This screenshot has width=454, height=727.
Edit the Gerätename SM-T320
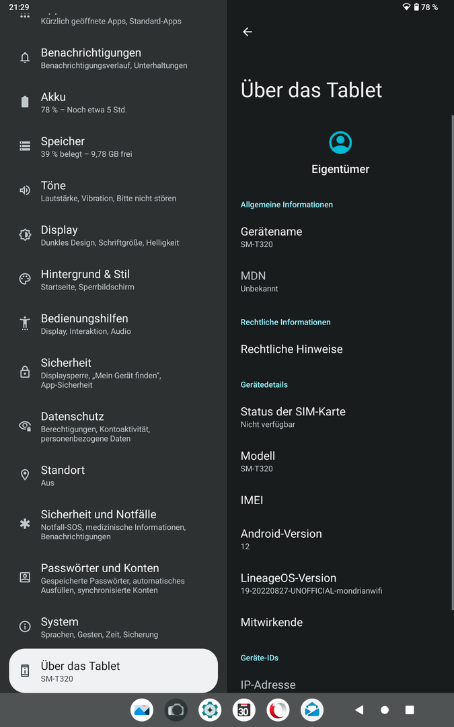[x=272, y=237]
